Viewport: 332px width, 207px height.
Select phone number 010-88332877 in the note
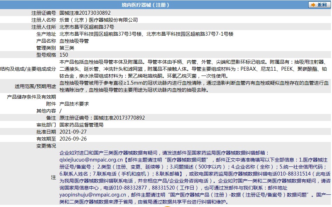(x=130, y=188)
